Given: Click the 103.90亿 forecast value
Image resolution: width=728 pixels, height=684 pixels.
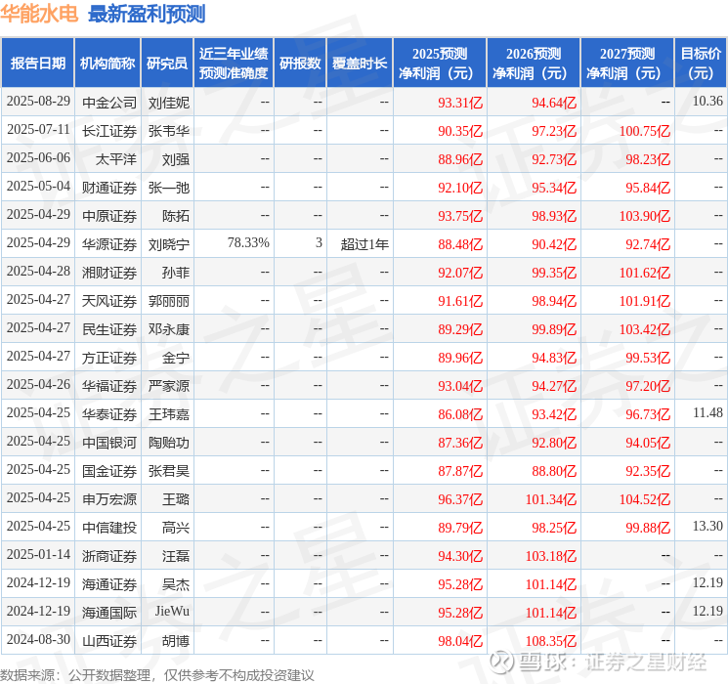Looking at the screenshot, I should click(645, 216).
